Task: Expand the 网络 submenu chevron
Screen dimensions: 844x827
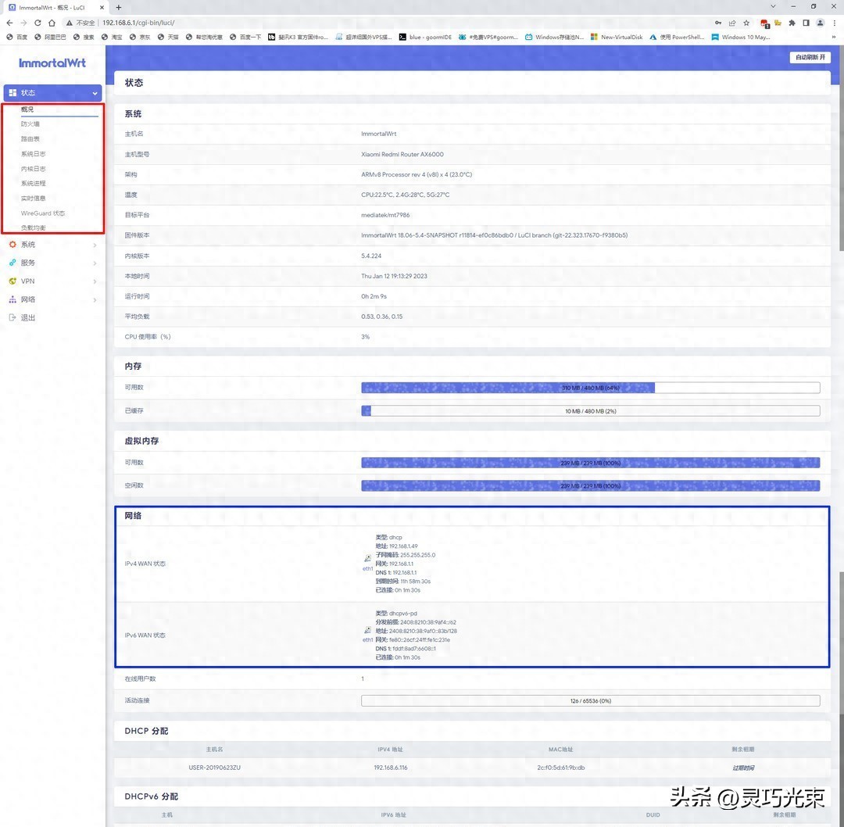Action: coord(95,299)
